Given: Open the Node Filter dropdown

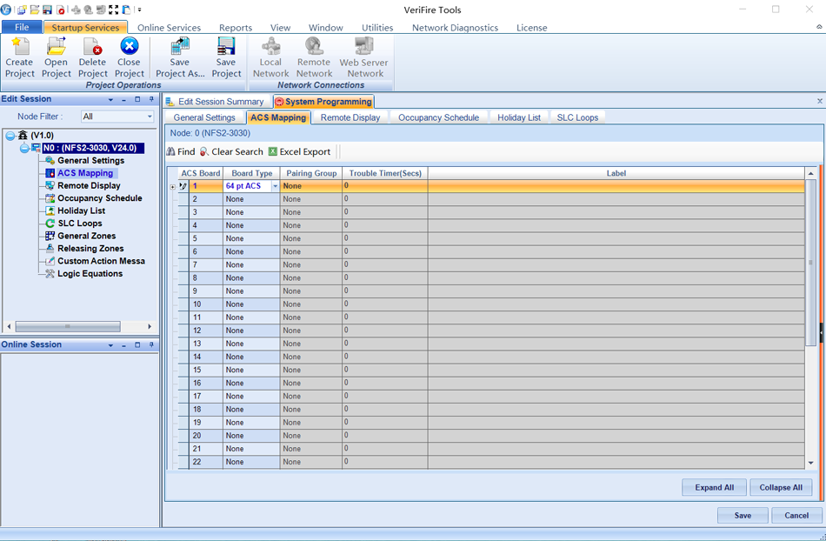Looking at the screenshot, I should click(150, 117).
